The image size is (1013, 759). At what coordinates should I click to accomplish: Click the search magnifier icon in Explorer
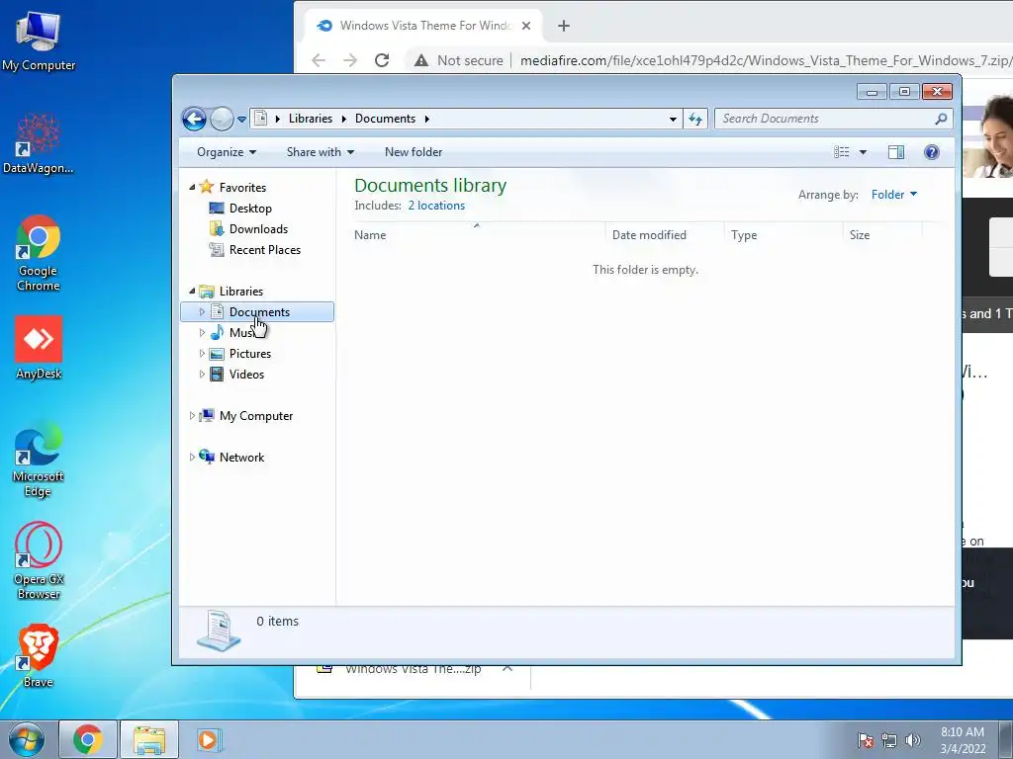pyautogui.click(x=941, y=119)
